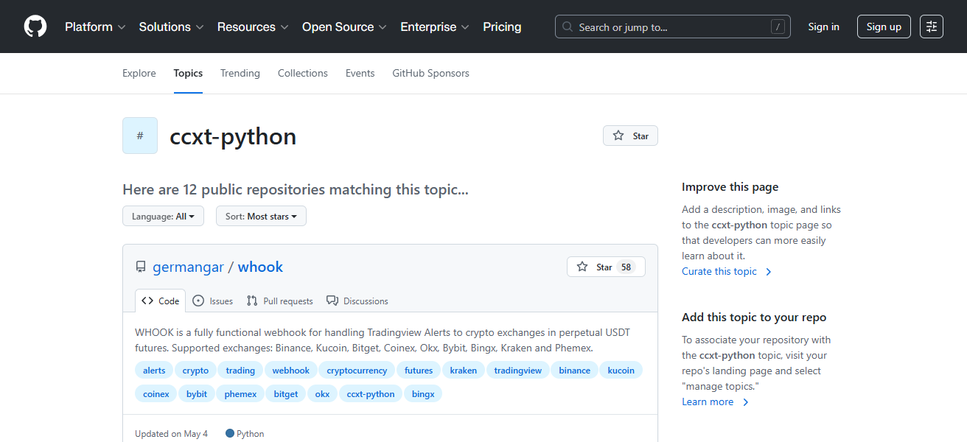Expand the Solutions menu

[171, 27]
